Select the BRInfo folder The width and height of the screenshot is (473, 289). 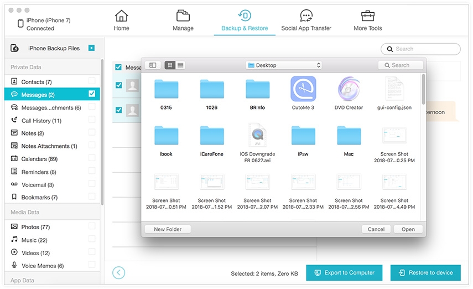pos(257,94)
